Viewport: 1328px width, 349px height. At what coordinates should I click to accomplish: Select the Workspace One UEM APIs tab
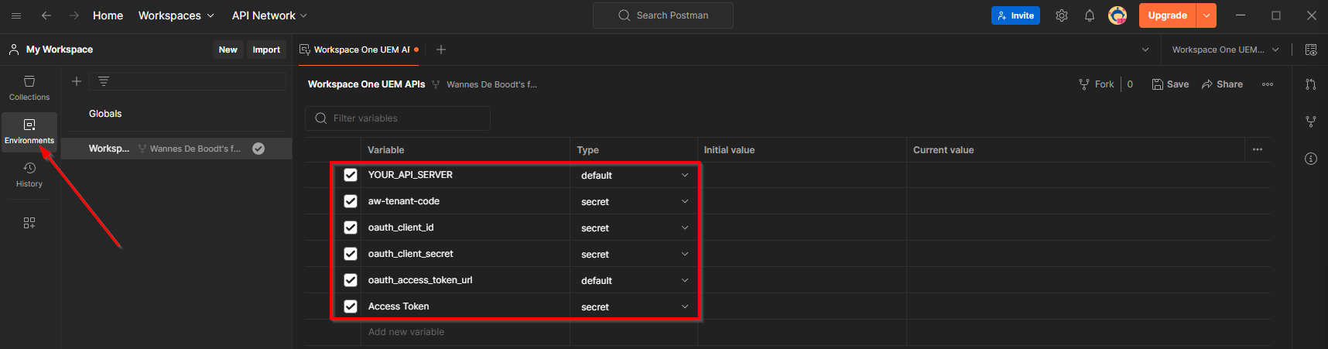pos(358,50)
